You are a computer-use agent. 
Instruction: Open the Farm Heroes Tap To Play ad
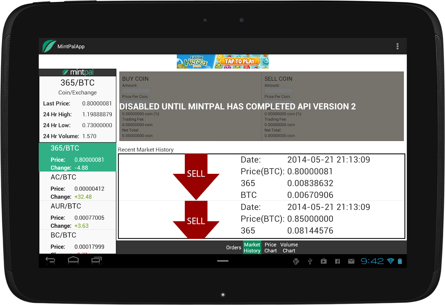tap(222, 61)
